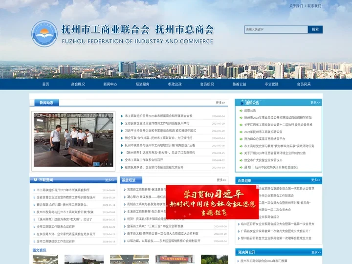
Task: Click 更多>> in 新闻动态 section
Action: (220, 103)
